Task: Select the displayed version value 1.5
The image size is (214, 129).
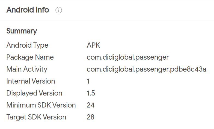Action: coord(91,93)
